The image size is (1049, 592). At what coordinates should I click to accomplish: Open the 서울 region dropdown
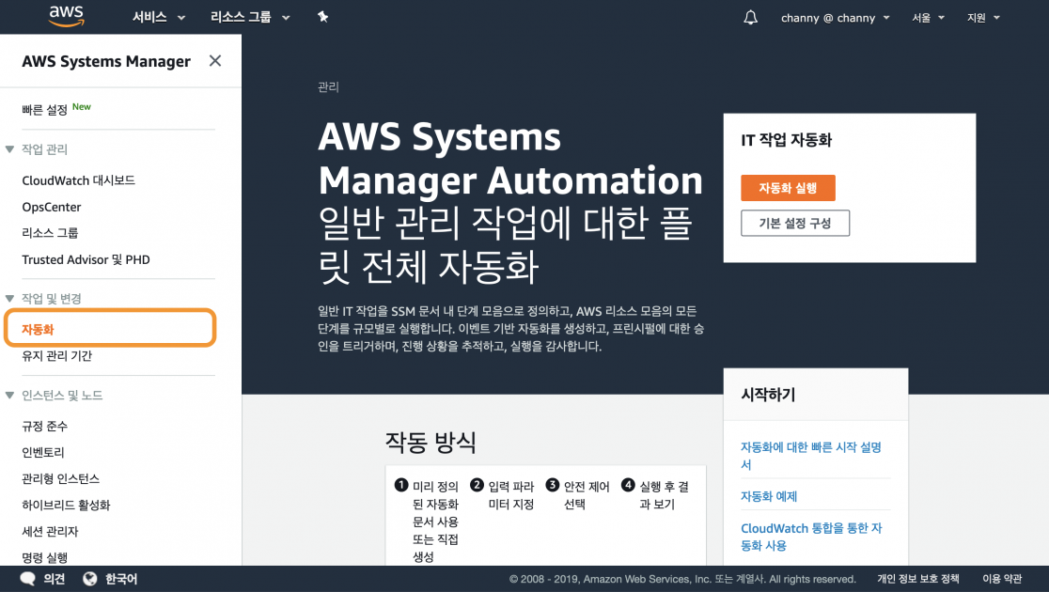[927, 17]
